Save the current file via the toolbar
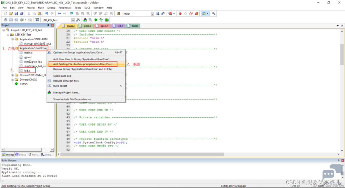The height and width of the screenshot is (188, 345). pyautogui.click(x=16, y=13)
